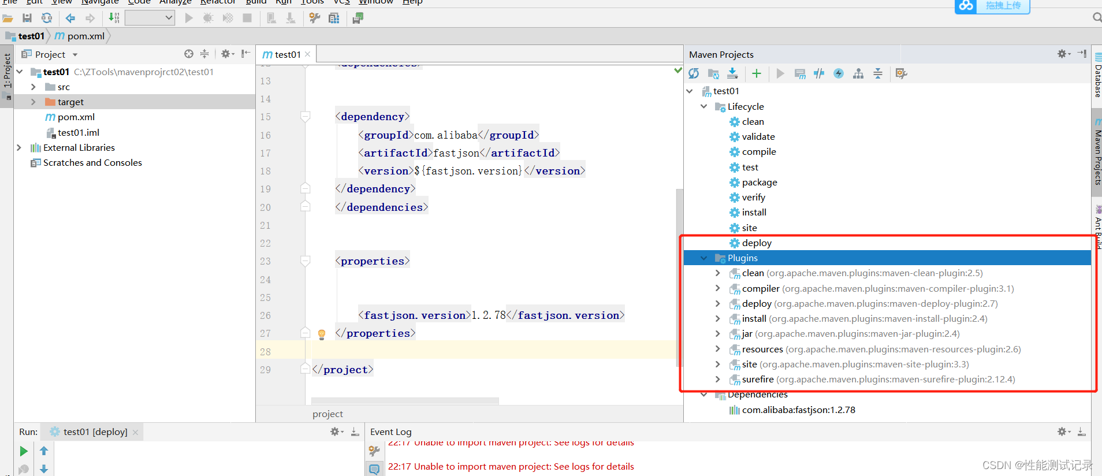
Task: Collapse the Plugins node
Action: click(703, 258)
